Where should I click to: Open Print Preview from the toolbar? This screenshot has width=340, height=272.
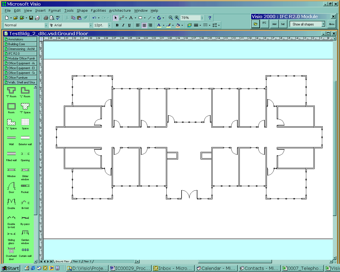(52, 18)
